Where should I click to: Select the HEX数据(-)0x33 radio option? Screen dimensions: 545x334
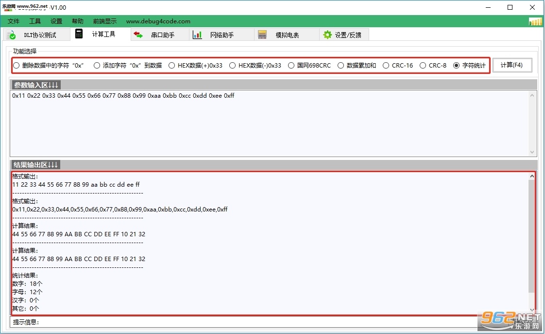(x=255, y=66)
